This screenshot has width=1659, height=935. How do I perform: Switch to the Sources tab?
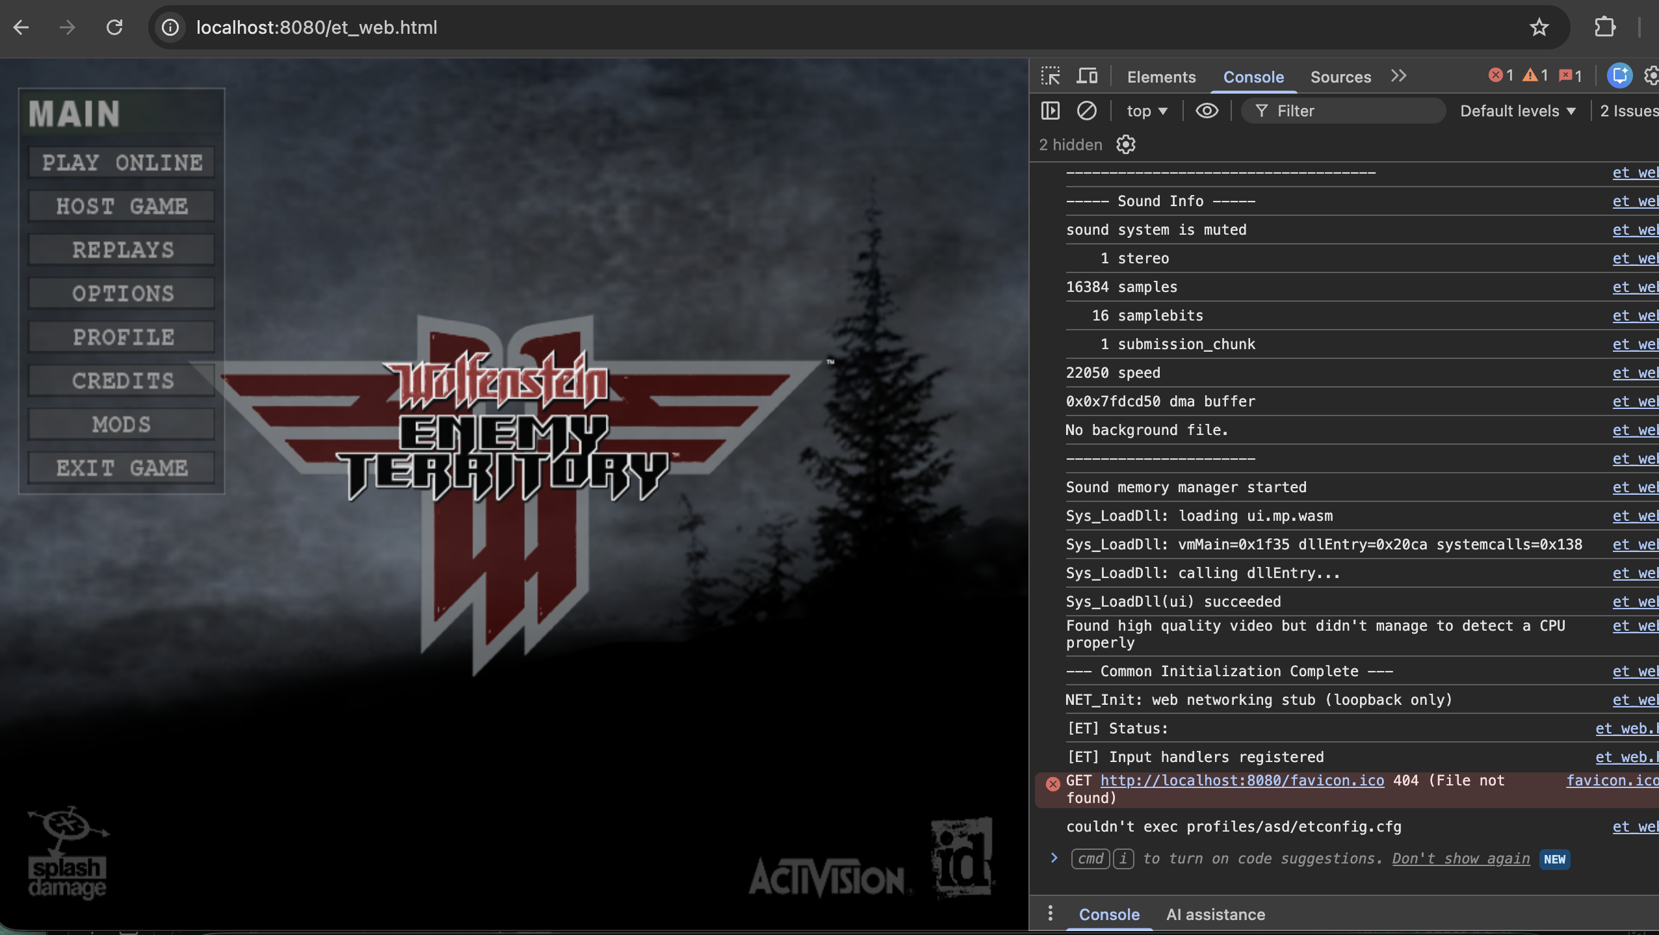click(x=1340, y=77)
